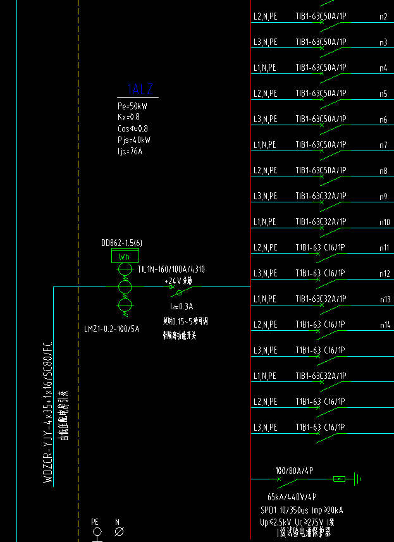This screenshot has width=394, height=542.
Task: Click the n10 circuit number label
Action: tap(385, 223)
